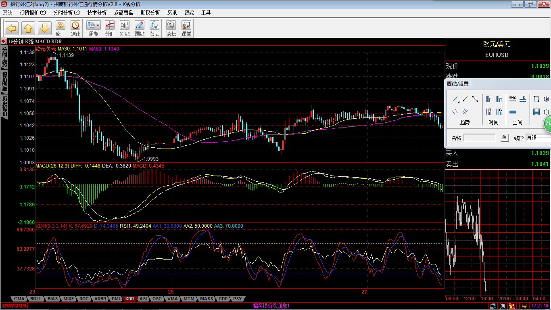Screen dimensions: 551x310
Task: Click the 名称 name input field
Action: tap(480, 138)
